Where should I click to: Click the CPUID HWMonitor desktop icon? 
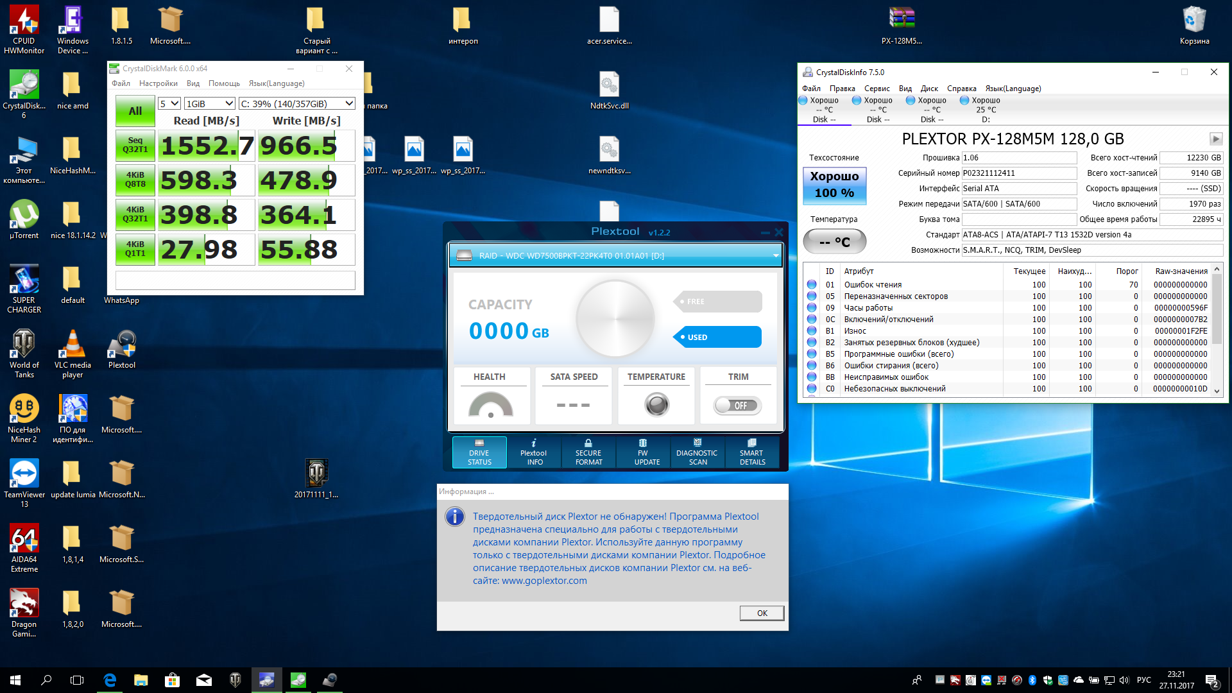[24, 21]
